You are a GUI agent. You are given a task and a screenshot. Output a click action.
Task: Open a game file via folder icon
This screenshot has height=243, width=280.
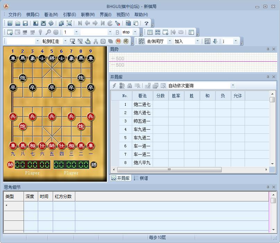coord(18,23)
